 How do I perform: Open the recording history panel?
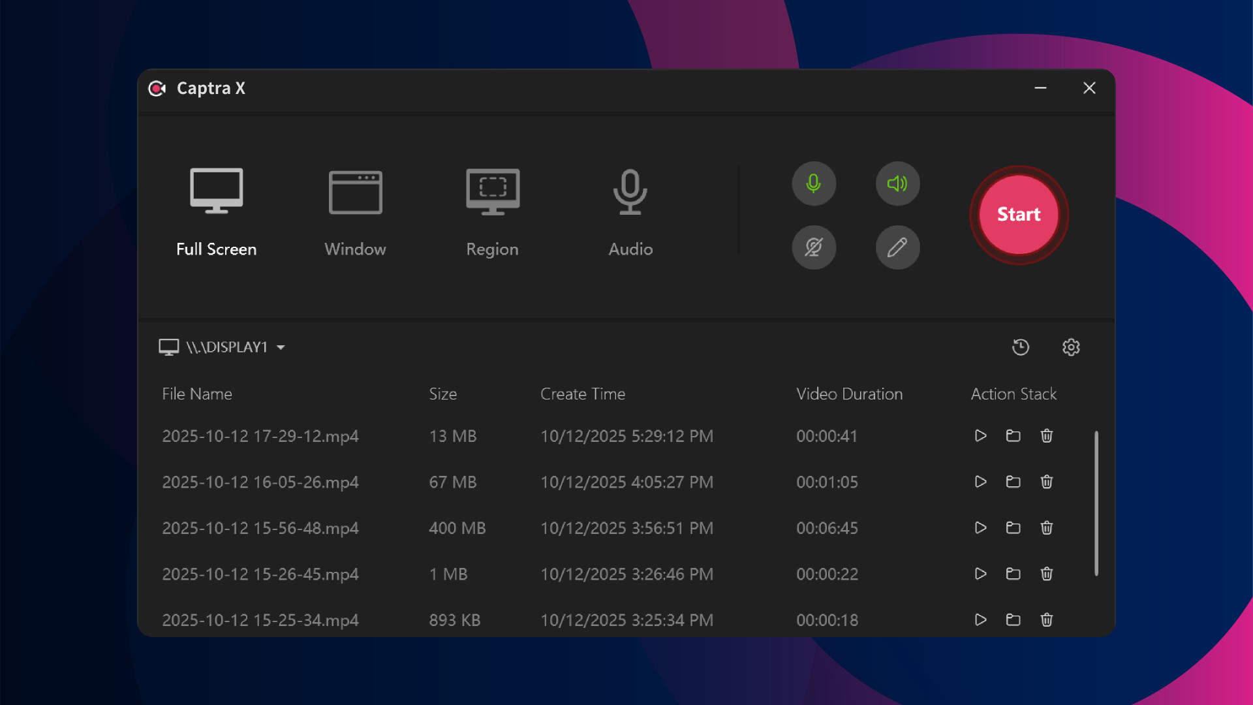tap(1020, 347)
